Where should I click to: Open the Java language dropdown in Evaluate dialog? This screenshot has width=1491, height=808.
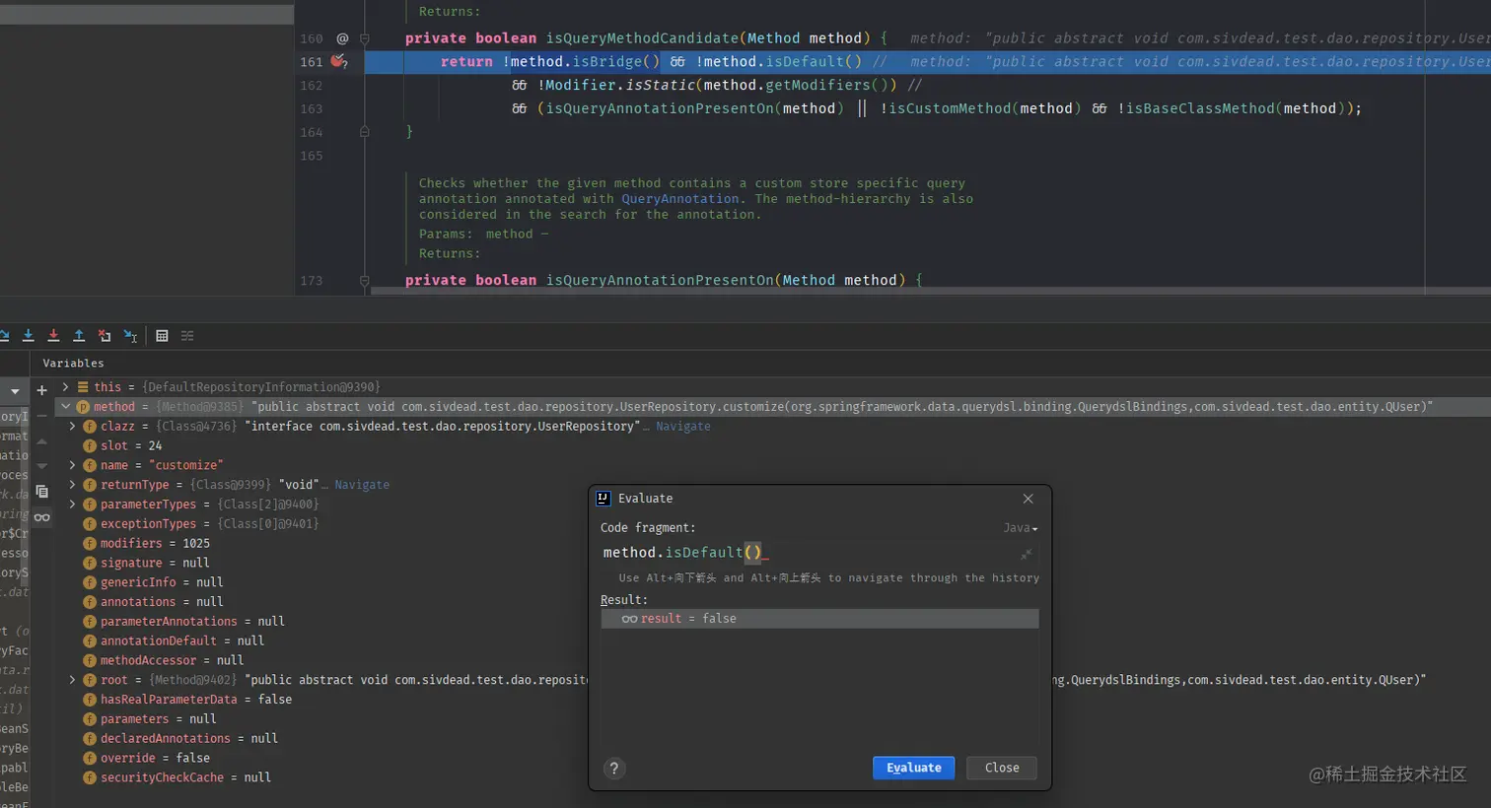tap(1021, 528)
